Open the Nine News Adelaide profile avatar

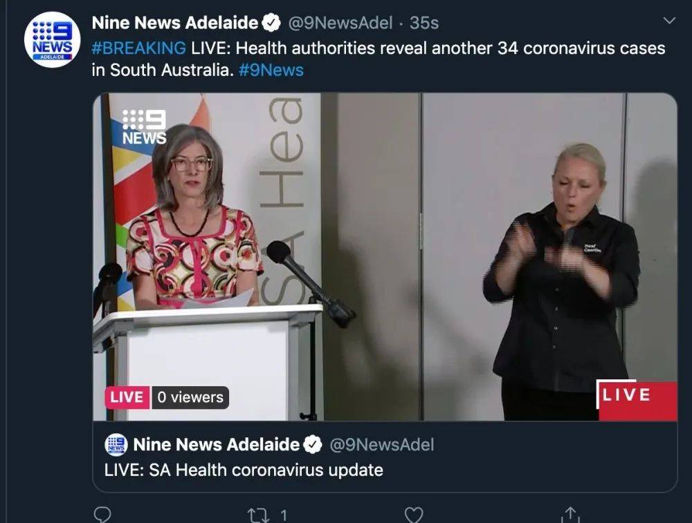[52, 39]
